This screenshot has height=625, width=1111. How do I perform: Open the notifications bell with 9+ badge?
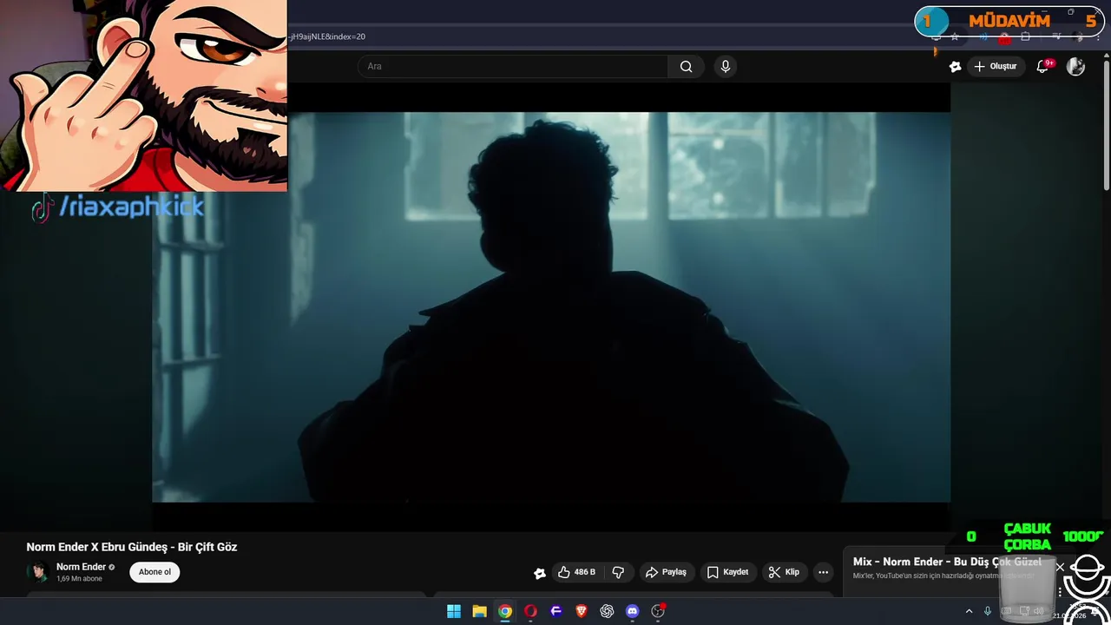(1044, 67)
